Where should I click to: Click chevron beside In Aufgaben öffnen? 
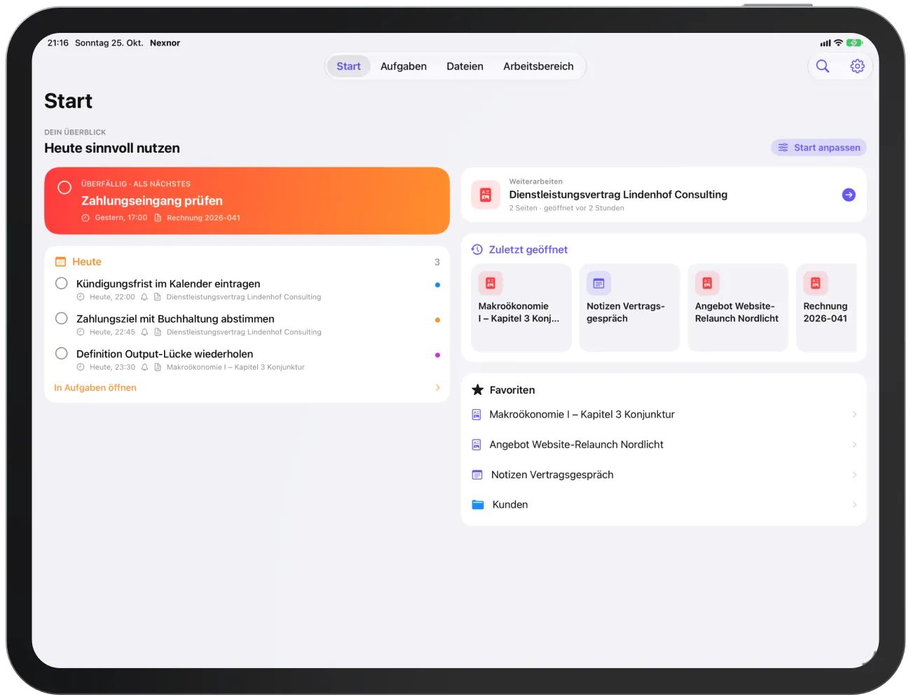tap(438, 387)
